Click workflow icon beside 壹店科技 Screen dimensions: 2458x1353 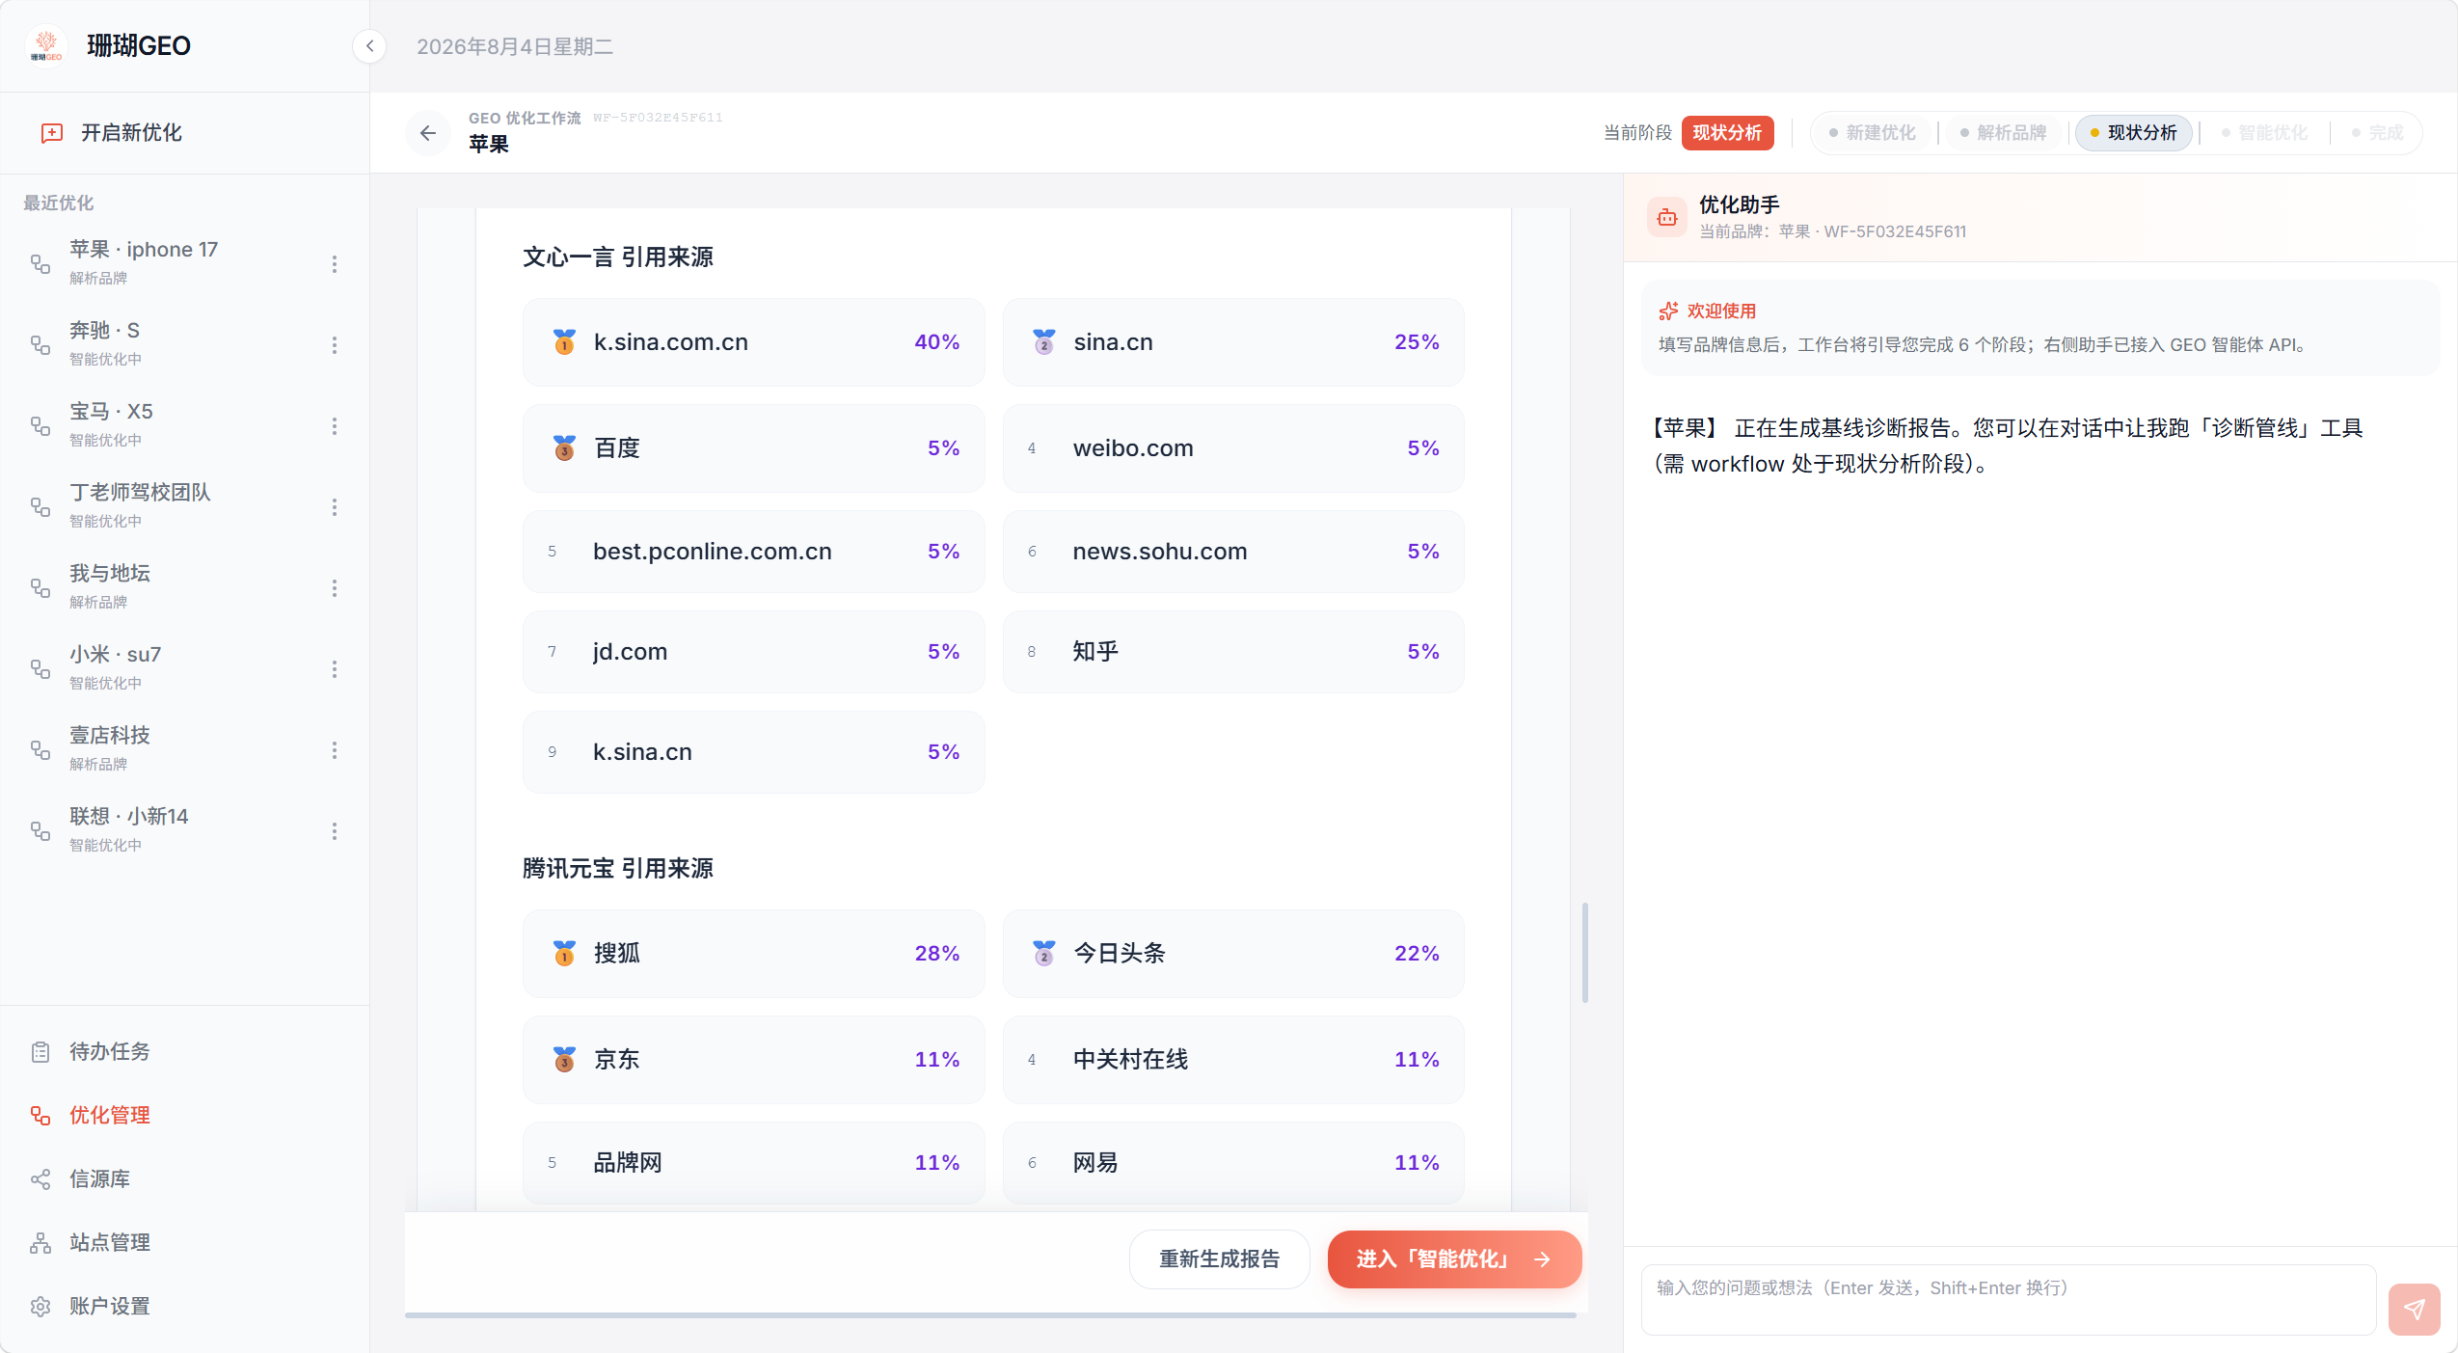41,749
